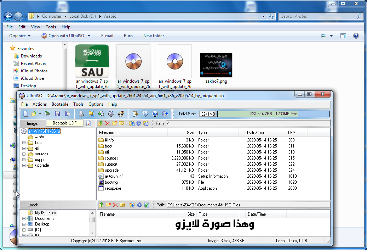Expand the (C:) drive in Local tree
This screenshot has height=250, width=367.
point(24,230)
